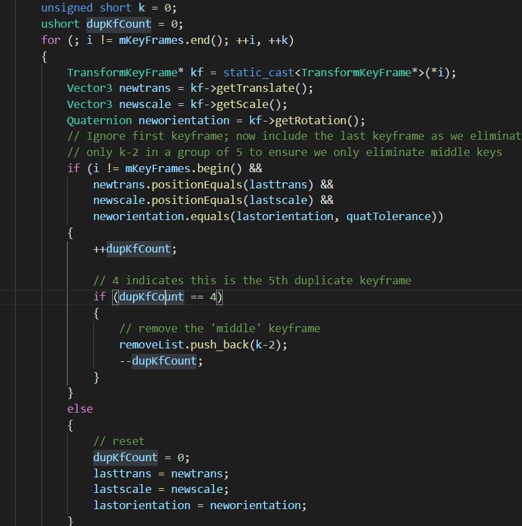Click comment starting '// Ignore first keyframe'
Screen dimensions: 522x526
pyautogui.click(x=294, y=136)
